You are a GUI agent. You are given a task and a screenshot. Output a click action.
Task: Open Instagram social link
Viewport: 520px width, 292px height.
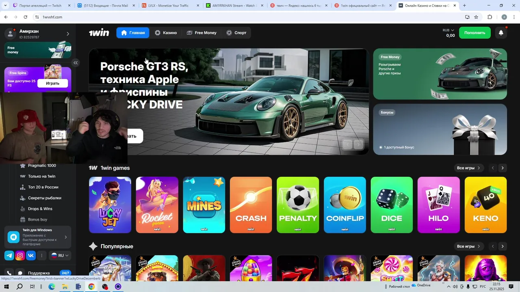coord(20,255)
